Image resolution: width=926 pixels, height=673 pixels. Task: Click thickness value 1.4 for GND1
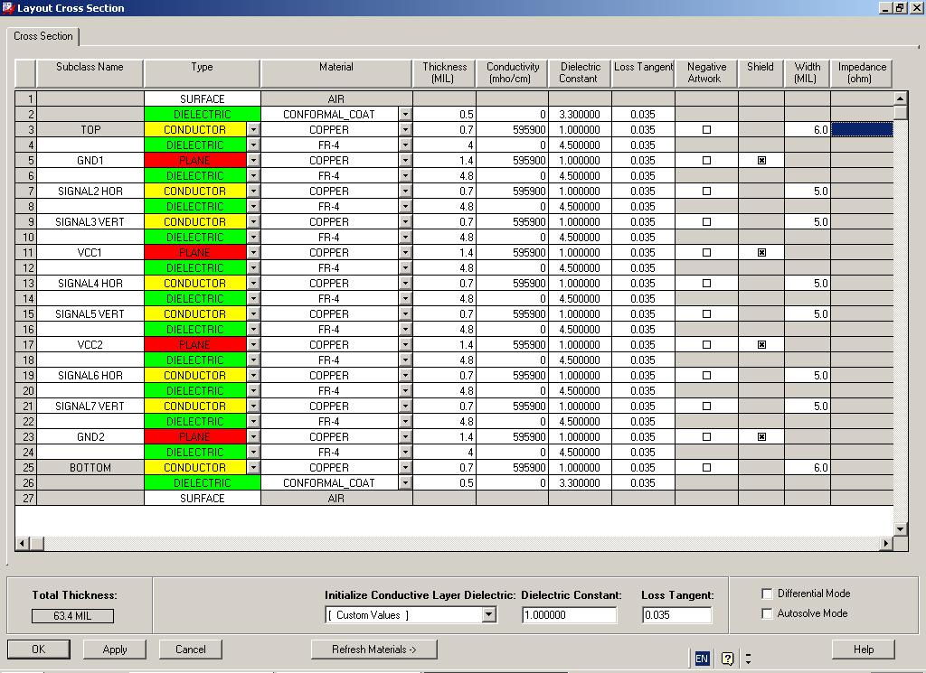point(444,161)
